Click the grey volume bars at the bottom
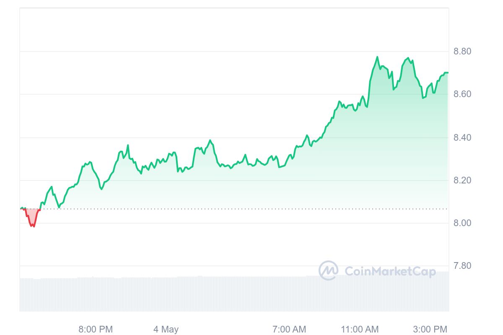The image size is (503, 335). pyautogui.click(x=210, y=293)
